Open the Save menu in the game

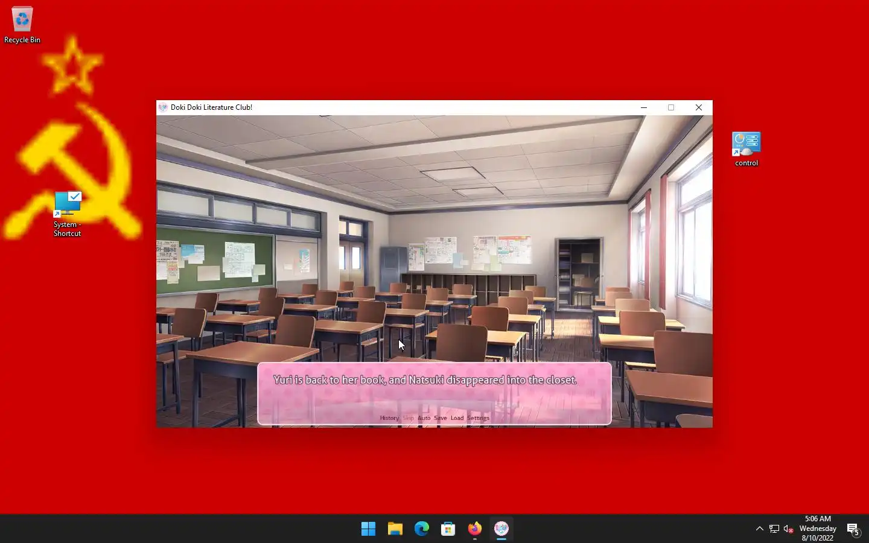click(441, 418)
